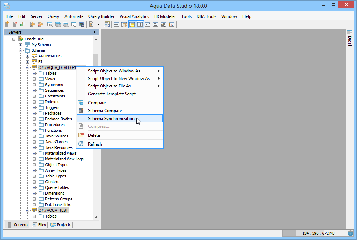The image size is (357, 240).
Task: Click the scroll-up arrow of the Servers tree
Action: click(96, 39)
